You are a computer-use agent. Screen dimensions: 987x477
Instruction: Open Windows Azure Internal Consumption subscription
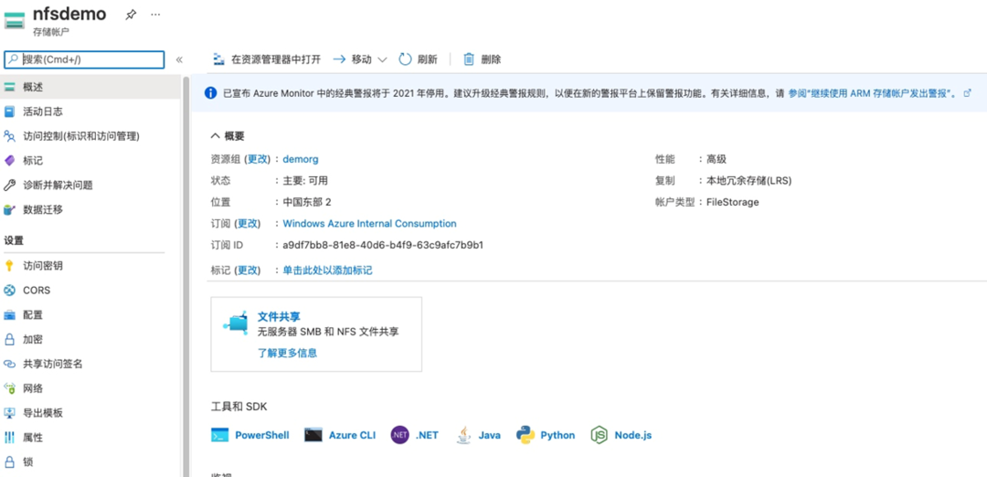[369, 223]
